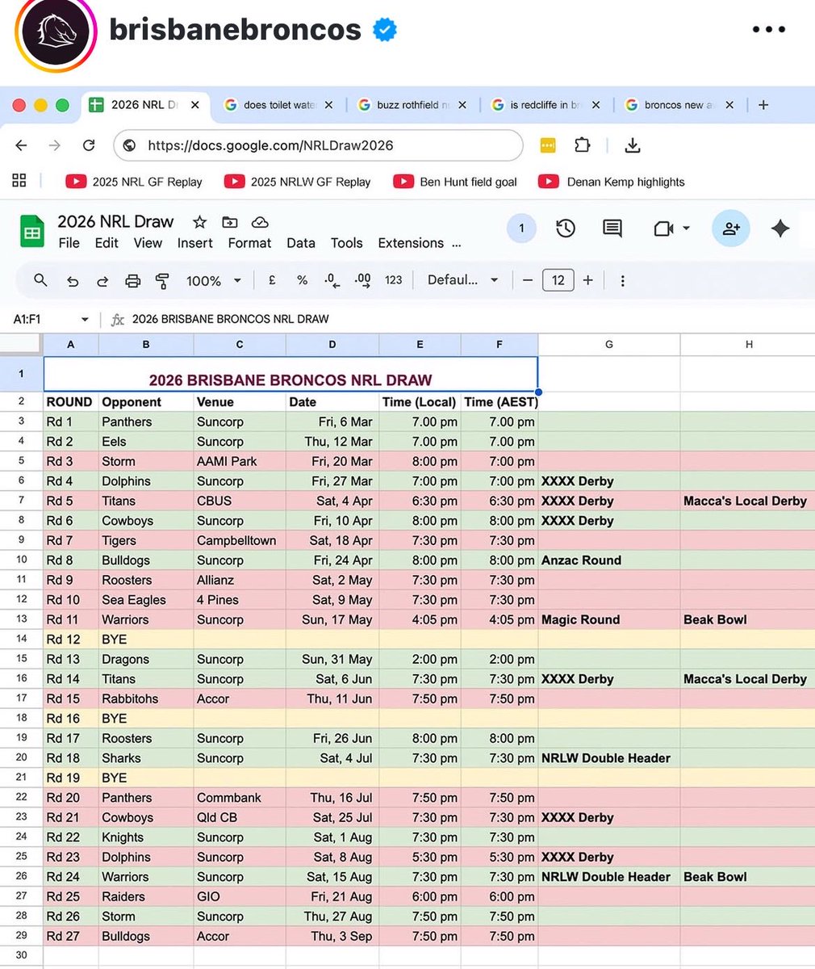Open the File menu

(69, 243)
